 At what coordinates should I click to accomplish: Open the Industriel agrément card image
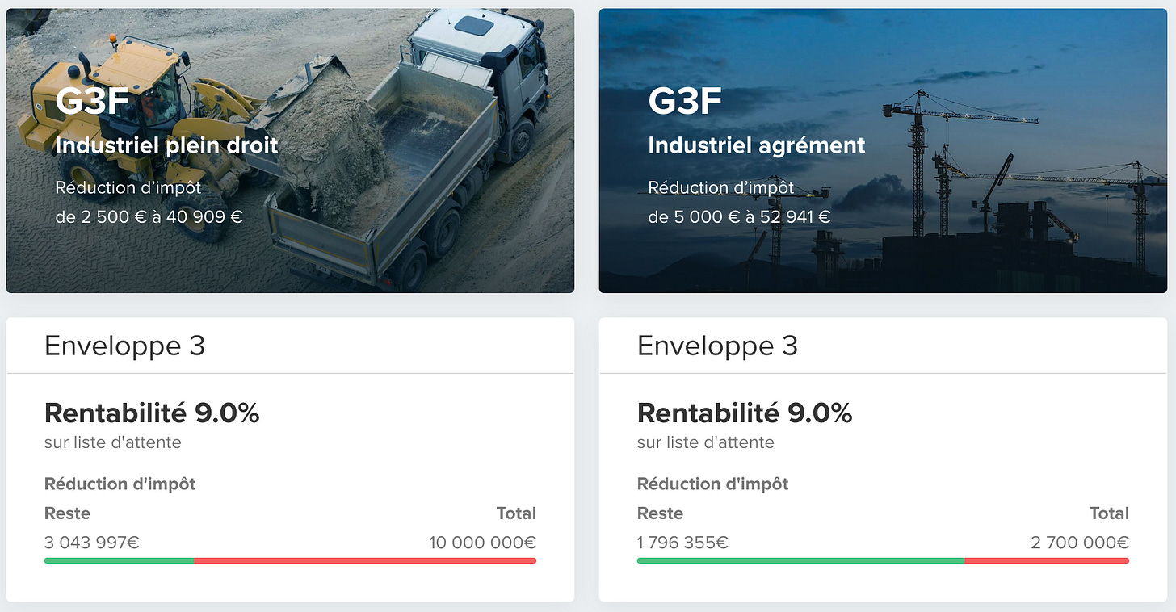pos(883,151)
